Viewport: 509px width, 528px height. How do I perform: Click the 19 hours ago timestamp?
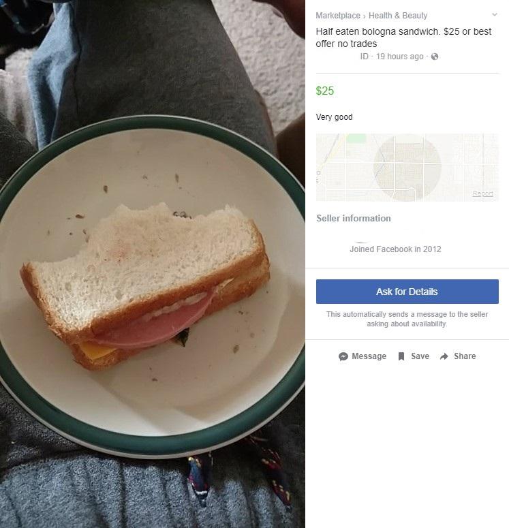pyautogui.click(x=399, y=57)
